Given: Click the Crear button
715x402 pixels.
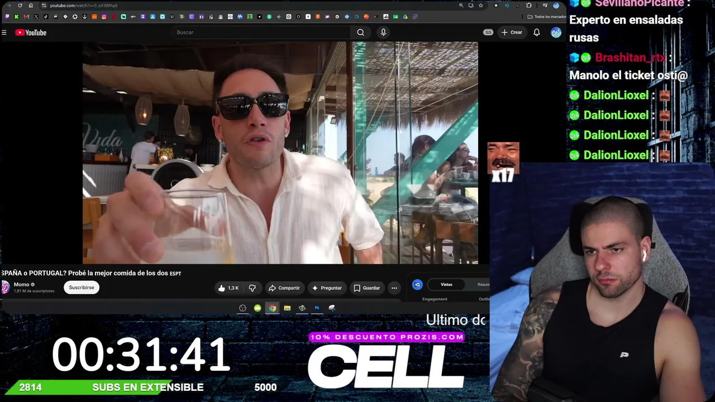Looking at the screenshot, I should 512,32.
